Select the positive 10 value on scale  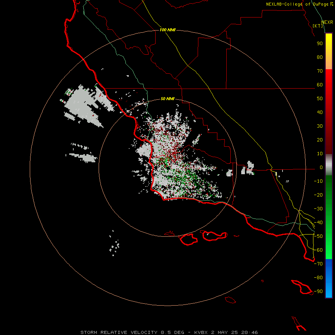coord(320,154)
